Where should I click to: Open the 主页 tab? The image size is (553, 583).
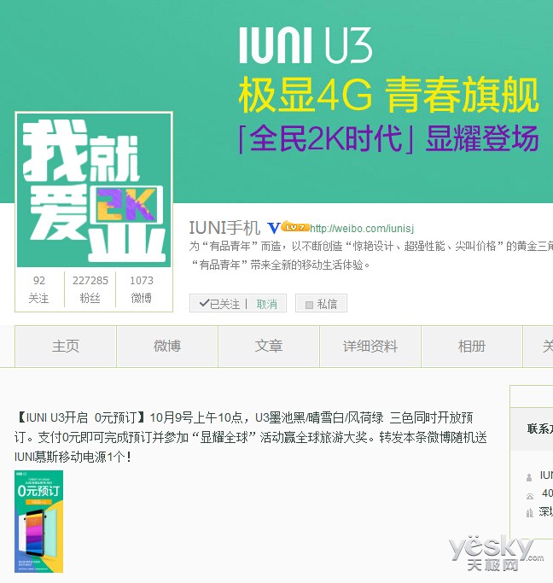pyautogui.click(x=66, y=347)
